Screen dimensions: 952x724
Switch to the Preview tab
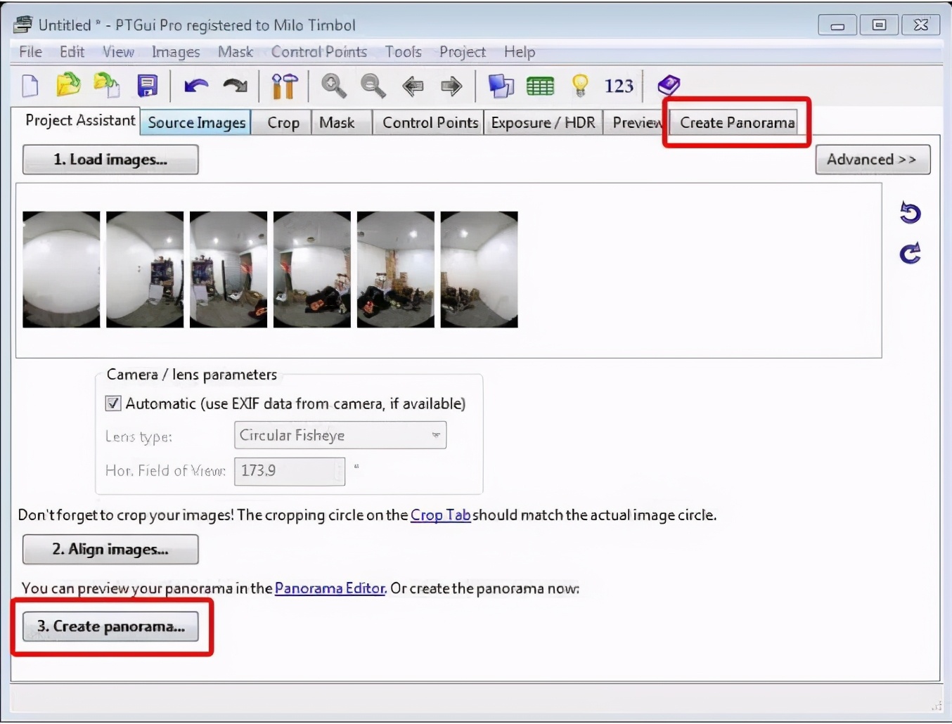click(636, 122)
